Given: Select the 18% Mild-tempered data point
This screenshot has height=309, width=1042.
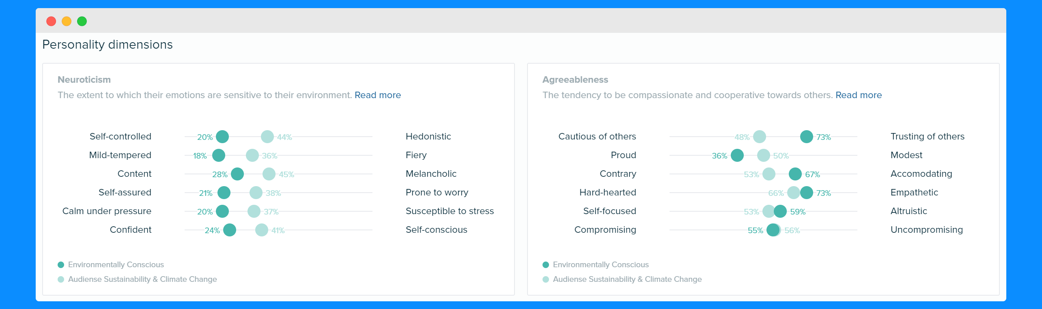Looking at the screenshot, I should point(219,155).
